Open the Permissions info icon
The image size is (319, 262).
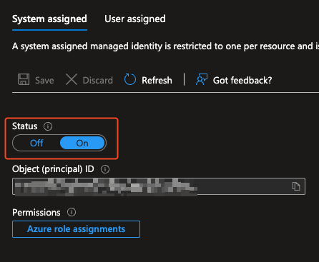coord(72,212)
